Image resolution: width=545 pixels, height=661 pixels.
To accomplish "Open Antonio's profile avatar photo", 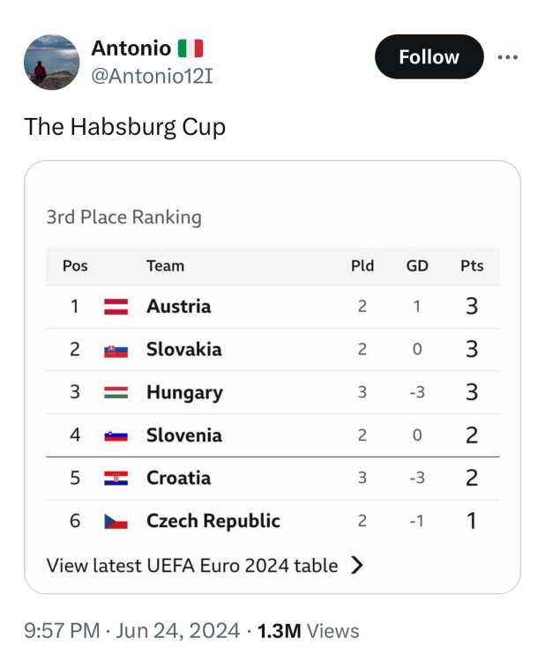I will (51, 62).
